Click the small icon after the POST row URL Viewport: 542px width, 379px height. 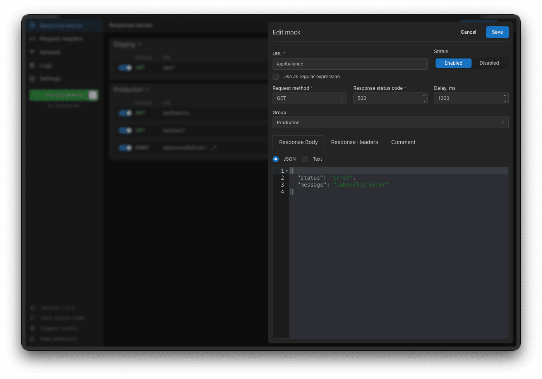point(214,148)
